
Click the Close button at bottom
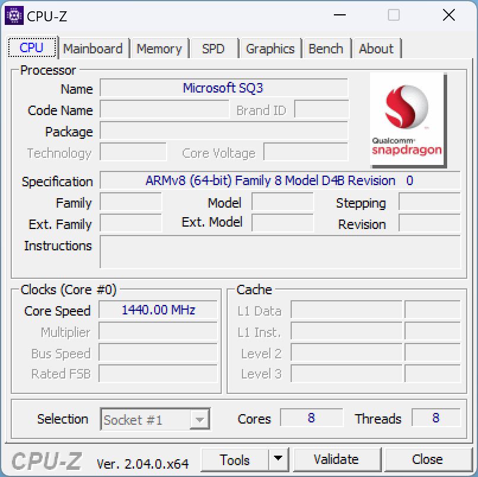[428, 460]
